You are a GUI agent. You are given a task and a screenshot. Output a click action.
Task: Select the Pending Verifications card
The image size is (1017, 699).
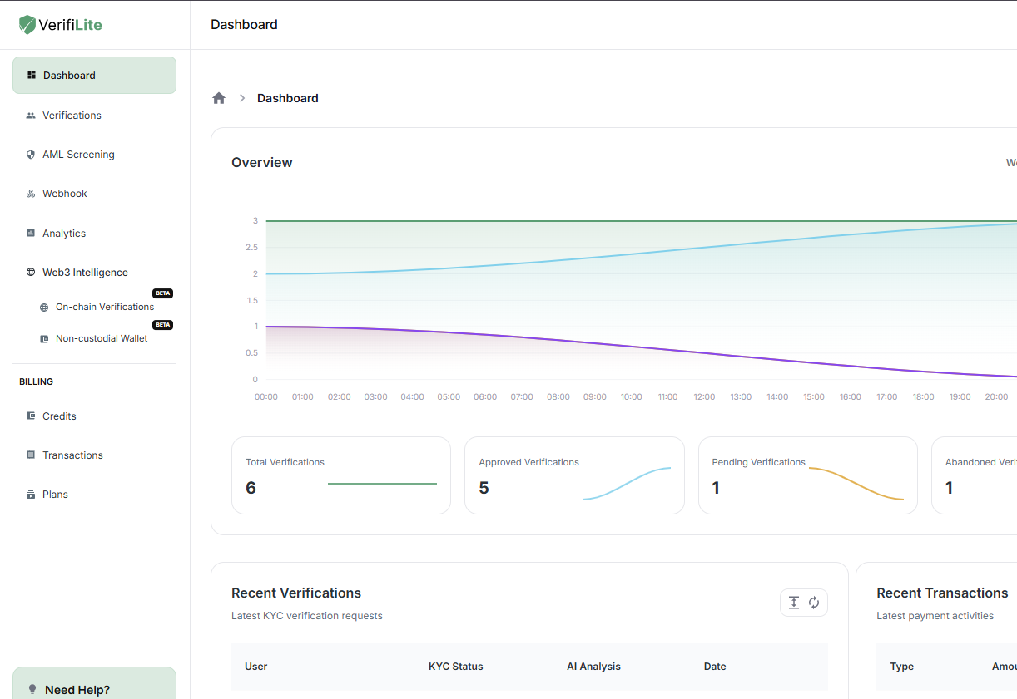click(808, 475)
